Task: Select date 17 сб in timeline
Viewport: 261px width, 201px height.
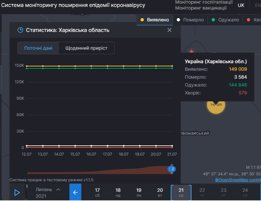Action: [97, 192]
